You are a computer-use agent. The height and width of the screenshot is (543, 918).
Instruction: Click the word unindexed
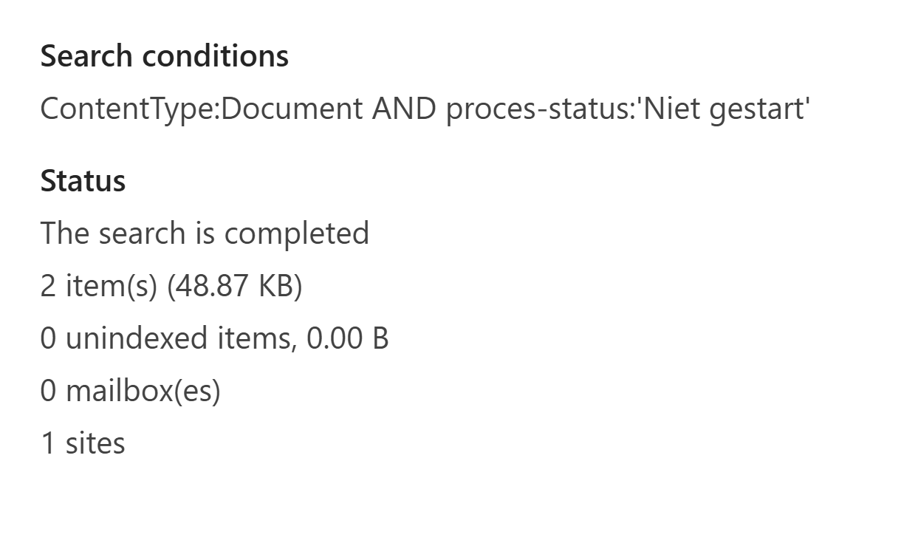(x=136, y=338)
